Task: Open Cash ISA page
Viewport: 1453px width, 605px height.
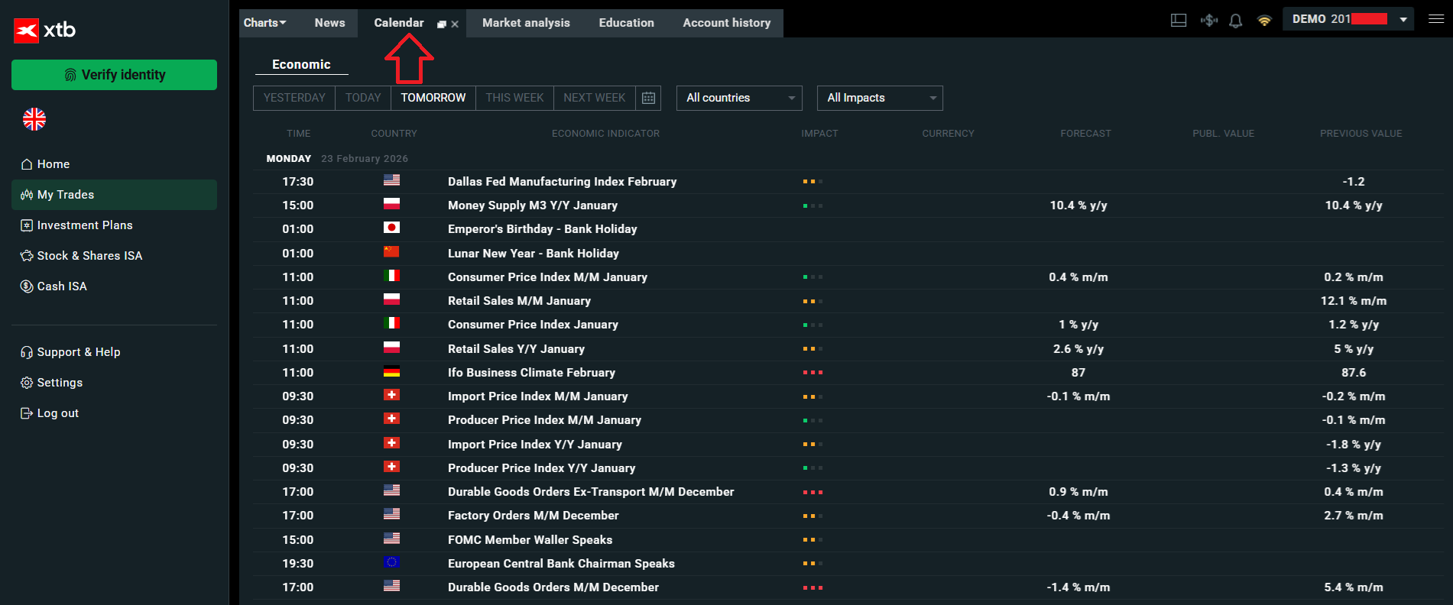Action: coord(114,286)
